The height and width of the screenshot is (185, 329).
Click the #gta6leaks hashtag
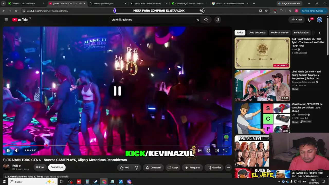click(x=62, y=177)
